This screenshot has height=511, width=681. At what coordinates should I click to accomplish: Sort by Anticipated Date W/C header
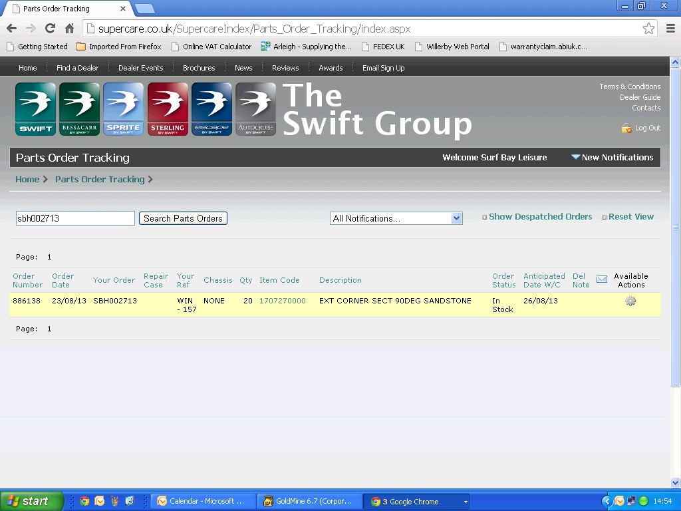[544, 280]
